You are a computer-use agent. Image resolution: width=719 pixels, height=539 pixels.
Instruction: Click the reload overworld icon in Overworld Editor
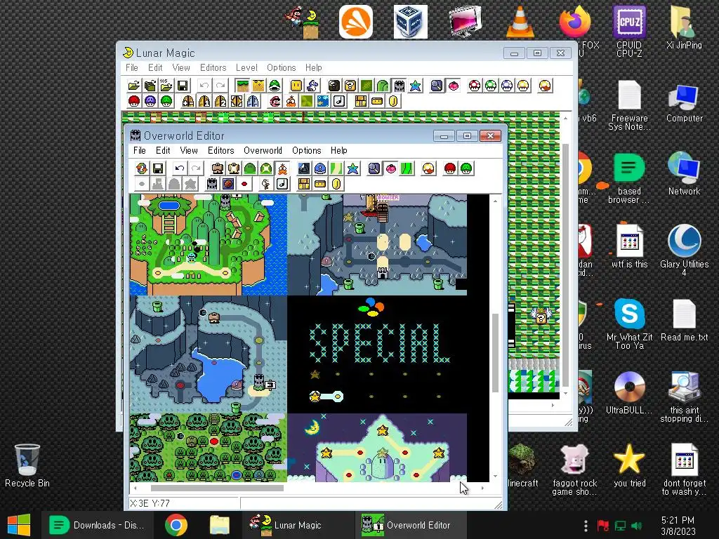pos(142,168)
